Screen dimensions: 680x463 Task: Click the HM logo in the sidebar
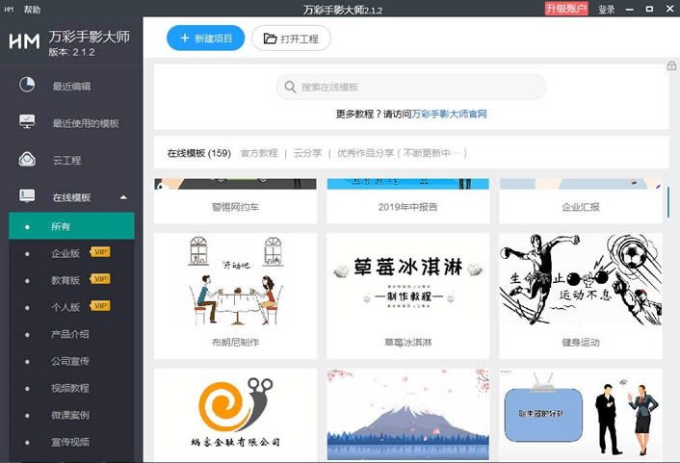(x=24, y=41)
